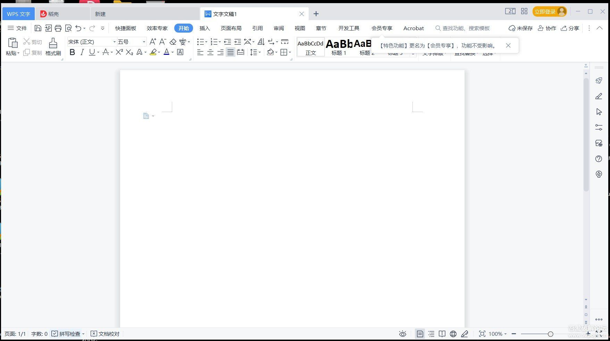Switch to web layout view globe icon

(453, 334)
